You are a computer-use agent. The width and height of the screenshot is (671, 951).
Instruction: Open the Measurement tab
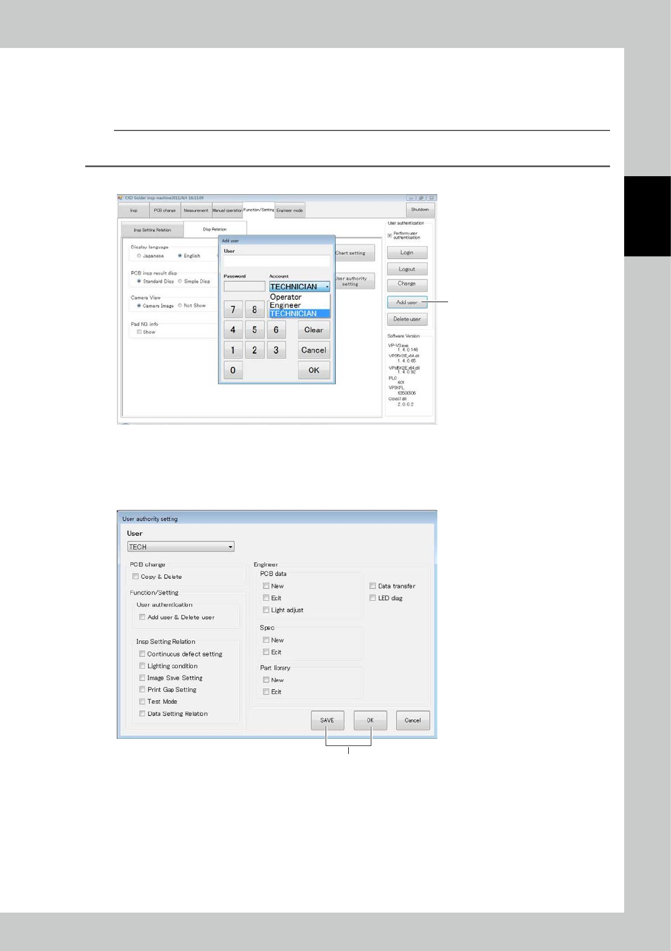pos(196,210)
